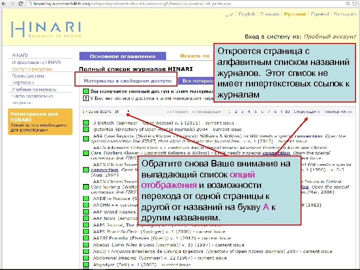Go to Последняя page in pagination

[x=338, y=112]
